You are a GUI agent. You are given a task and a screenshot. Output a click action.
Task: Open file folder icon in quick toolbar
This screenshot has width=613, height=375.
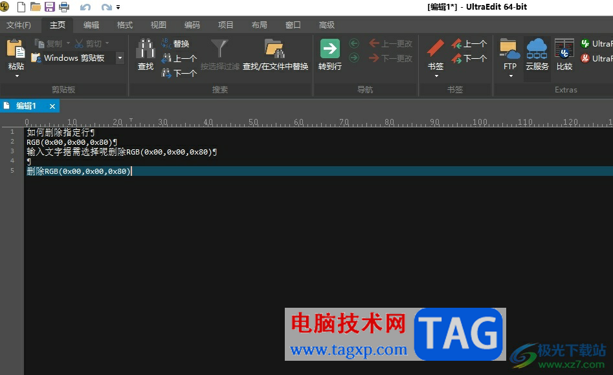(x=36, y=6)
